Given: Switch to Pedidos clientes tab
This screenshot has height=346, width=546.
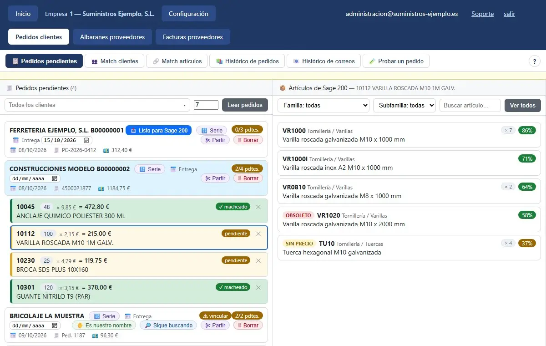Looking at the screenshot, I should 39,37.
